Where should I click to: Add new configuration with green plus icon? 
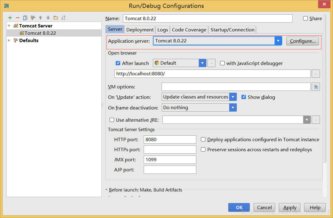coord(10,18)
